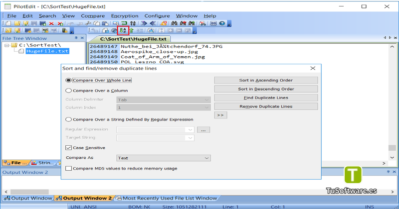Click Sort in Descending Order button
The height and width of the screenshot is (209, 399).
coord(266,89)
